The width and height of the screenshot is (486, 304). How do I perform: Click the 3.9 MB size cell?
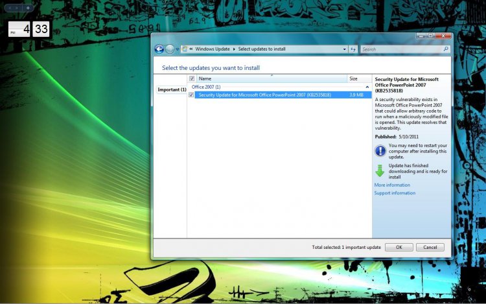coord(356,95)
